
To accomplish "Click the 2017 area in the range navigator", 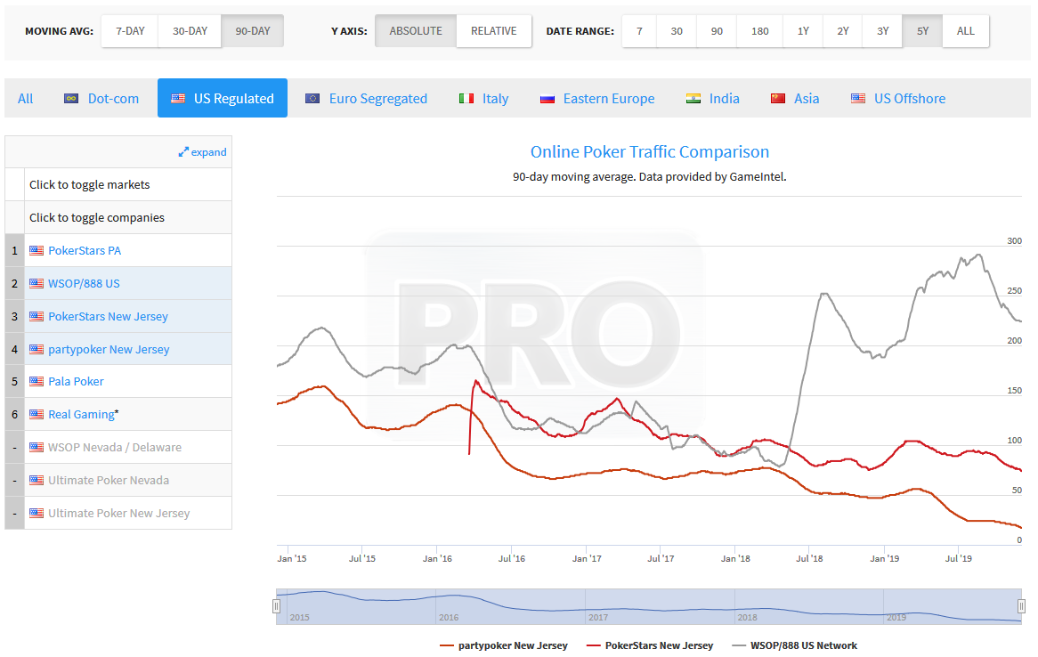I will [x=660, y=606].
